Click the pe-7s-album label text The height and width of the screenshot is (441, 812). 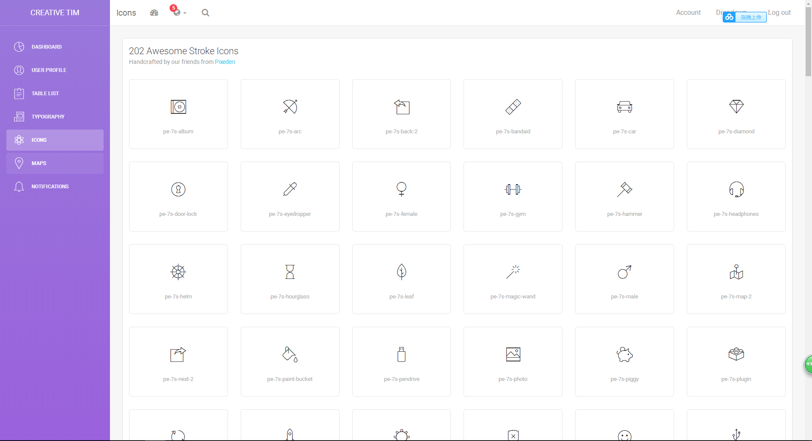(x=178, y=132)
